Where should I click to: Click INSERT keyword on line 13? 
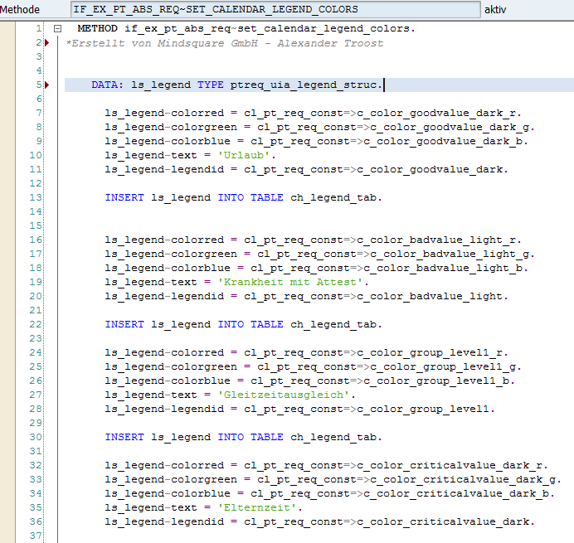click(124, 197)
